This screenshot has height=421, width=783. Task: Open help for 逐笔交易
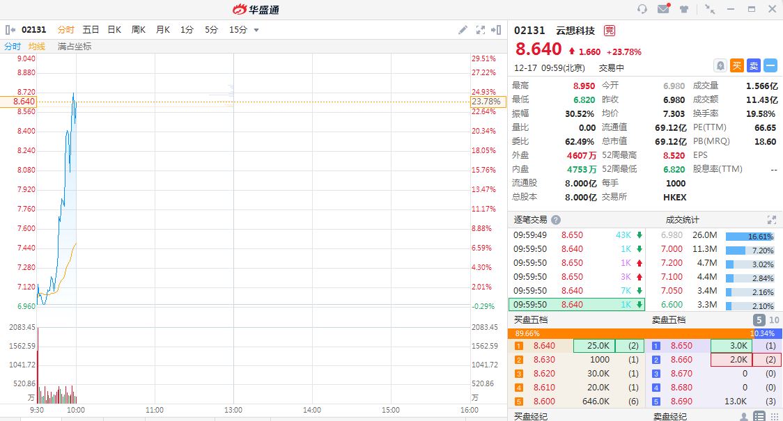click(556, 219)
